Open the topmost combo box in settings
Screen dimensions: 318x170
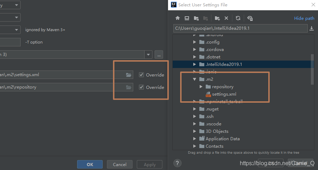pyautogui.click(x=16, y=5)
